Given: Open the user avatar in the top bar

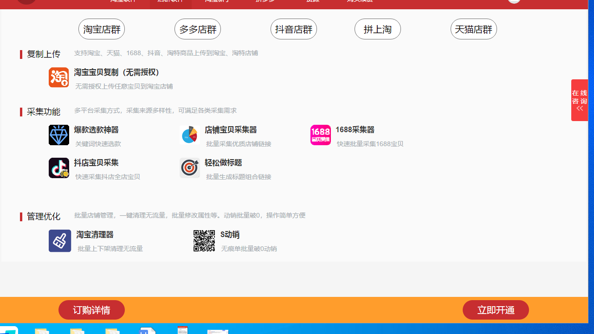Looking at the screenshot, I should [514, 1].
